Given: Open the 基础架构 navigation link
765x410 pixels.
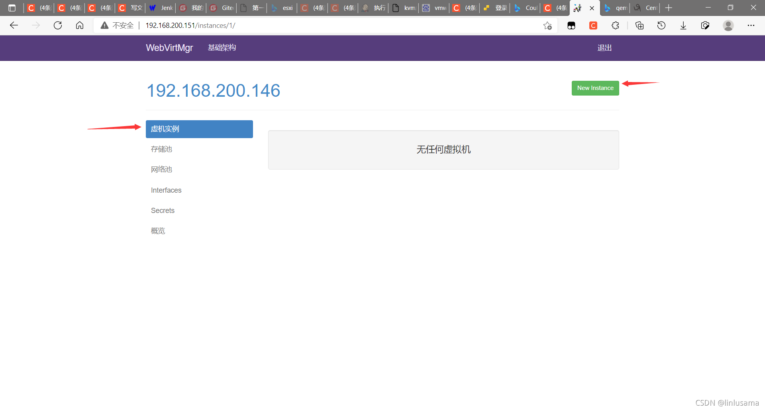Looking at the screenshot, I should 222,48.
